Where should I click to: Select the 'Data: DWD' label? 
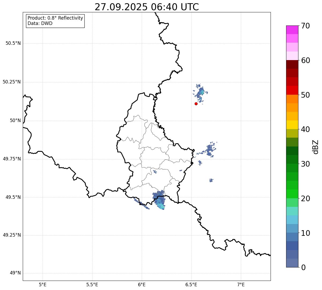click(x=40, y=23)
